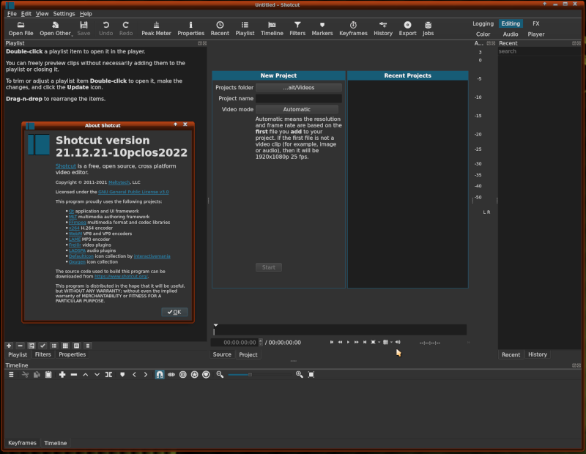The width and height of the screenshot is (586, 454).
Task: Adjust the timeline zoom slider
Action: (250, 374)
